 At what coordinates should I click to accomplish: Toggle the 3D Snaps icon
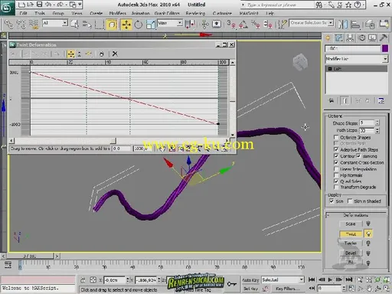click(231, 24)
